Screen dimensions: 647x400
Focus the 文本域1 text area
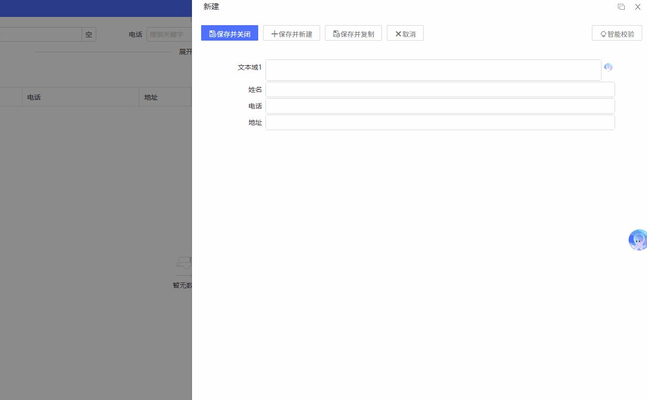pyautogui.click(x=433, y=70)
